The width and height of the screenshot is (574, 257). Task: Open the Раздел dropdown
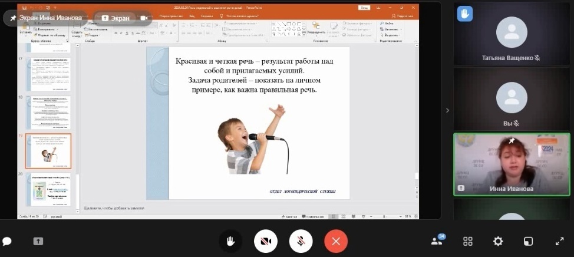[x=92, y=35]
